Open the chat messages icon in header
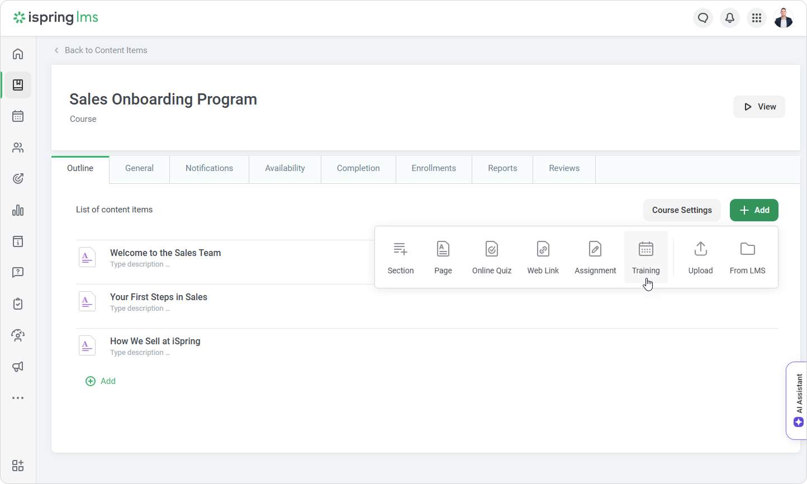Screen dimensions: 807x484 (x=703, y=18)
